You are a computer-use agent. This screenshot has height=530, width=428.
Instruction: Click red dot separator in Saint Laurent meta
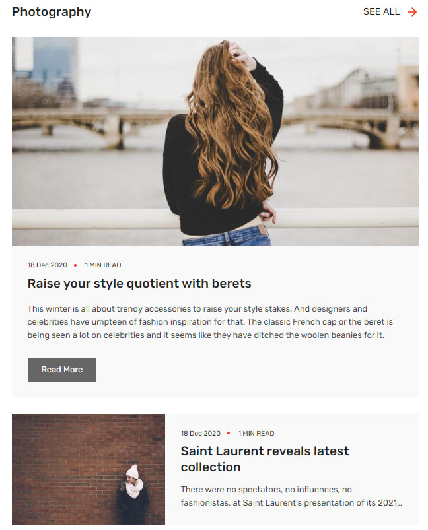229,433
